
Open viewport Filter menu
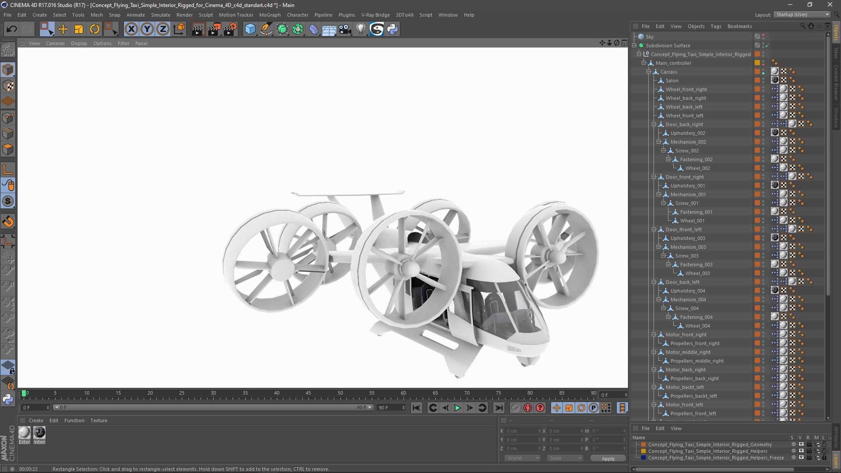(x=124, y=43)
